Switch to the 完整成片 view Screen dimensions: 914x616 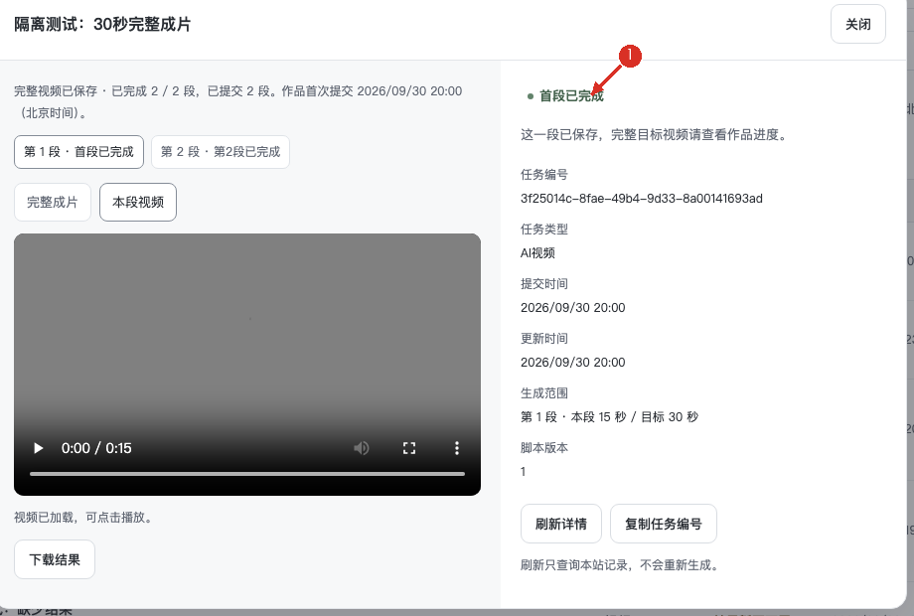click(53, 203)
